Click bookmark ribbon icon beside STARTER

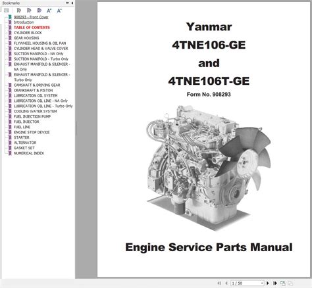coord(10,137)
